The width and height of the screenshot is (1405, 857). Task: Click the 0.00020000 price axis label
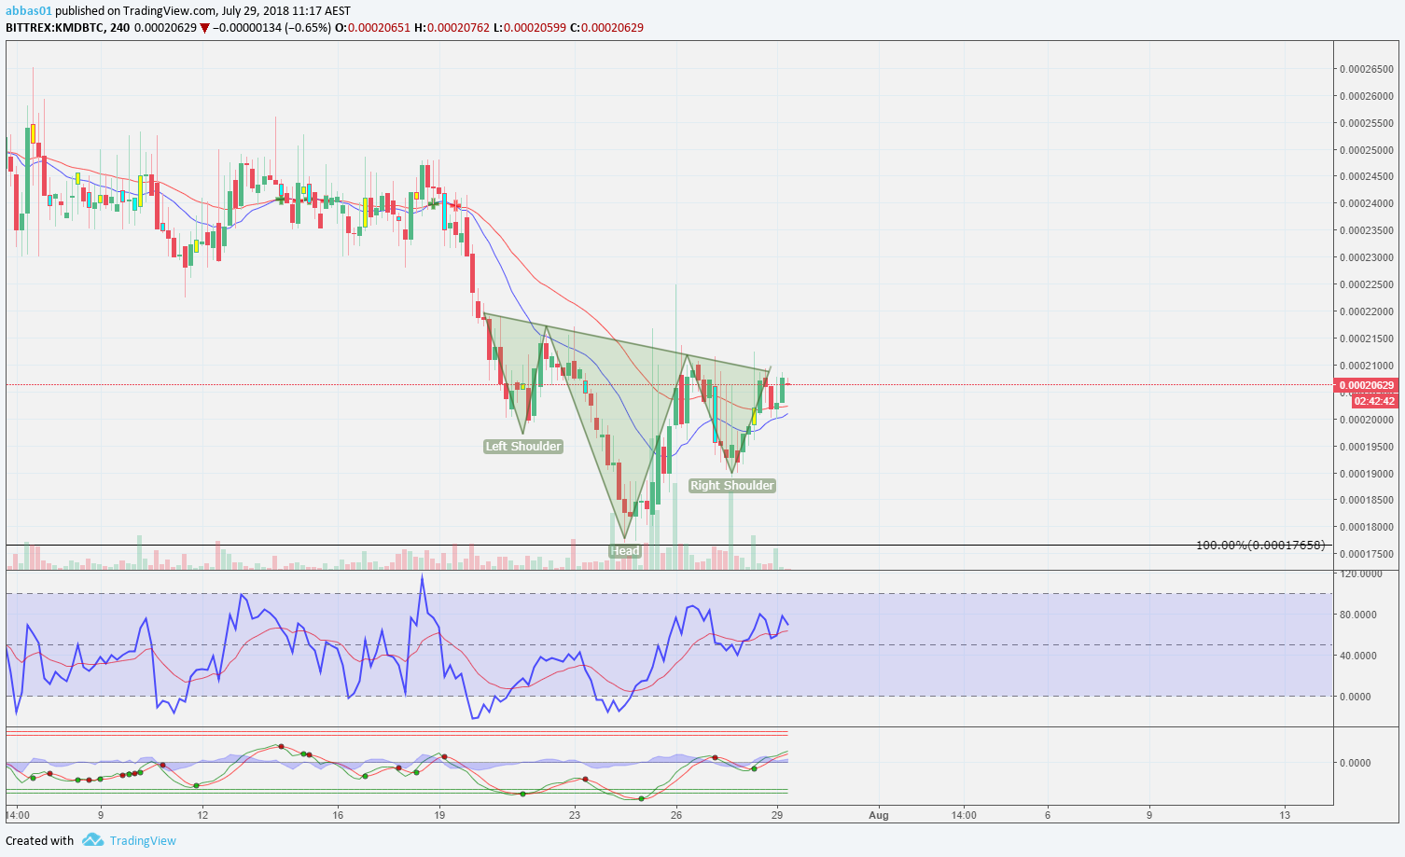[x=1367, y=420]
